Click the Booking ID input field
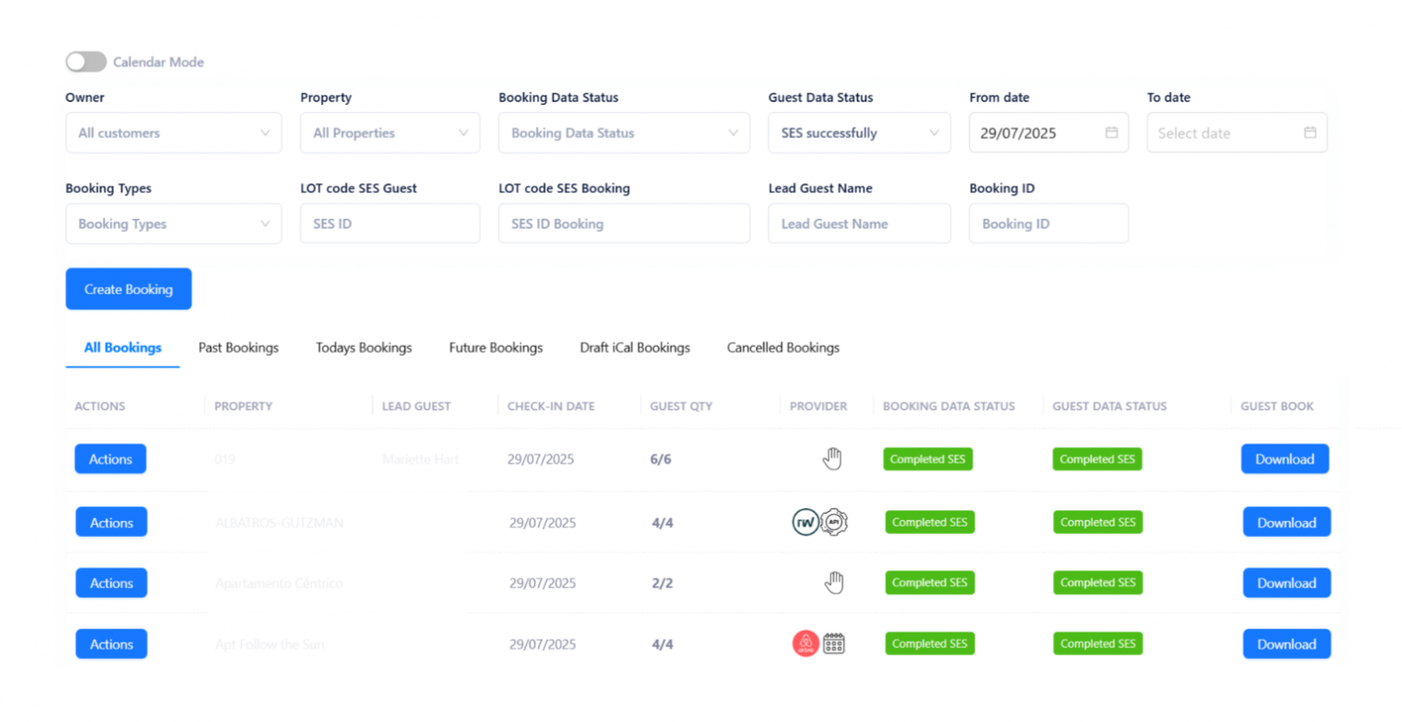This screenshot has height=722, width=1402. click(x=1049, y=224)
